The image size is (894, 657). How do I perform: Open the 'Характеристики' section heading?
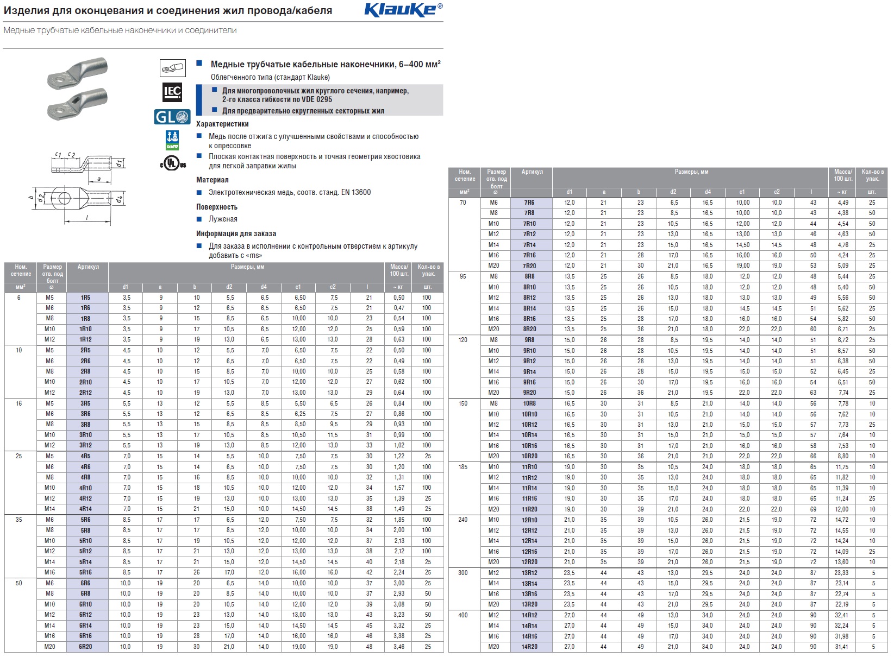[x=222, y=124]
